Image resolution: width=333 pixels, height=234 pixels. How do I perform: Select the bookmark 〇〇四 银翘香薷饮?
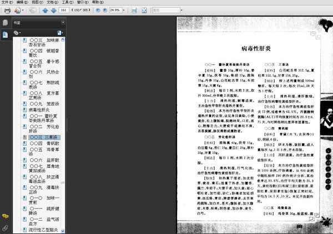pyautogui.click(x=44, y=53)
